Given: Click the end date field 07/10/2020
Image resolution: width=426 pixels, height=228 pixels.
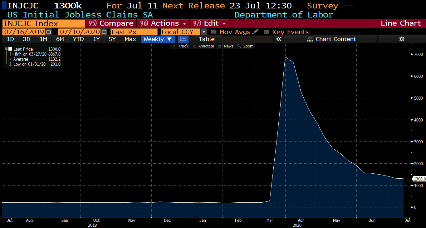Looking at the screenshot, I should 80,32.
